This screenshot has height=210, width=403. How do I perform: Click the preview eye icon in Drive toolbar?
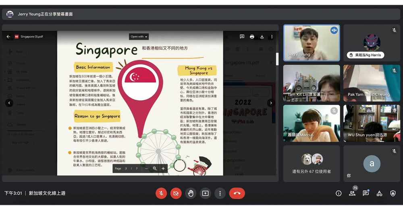pos(228,49)
